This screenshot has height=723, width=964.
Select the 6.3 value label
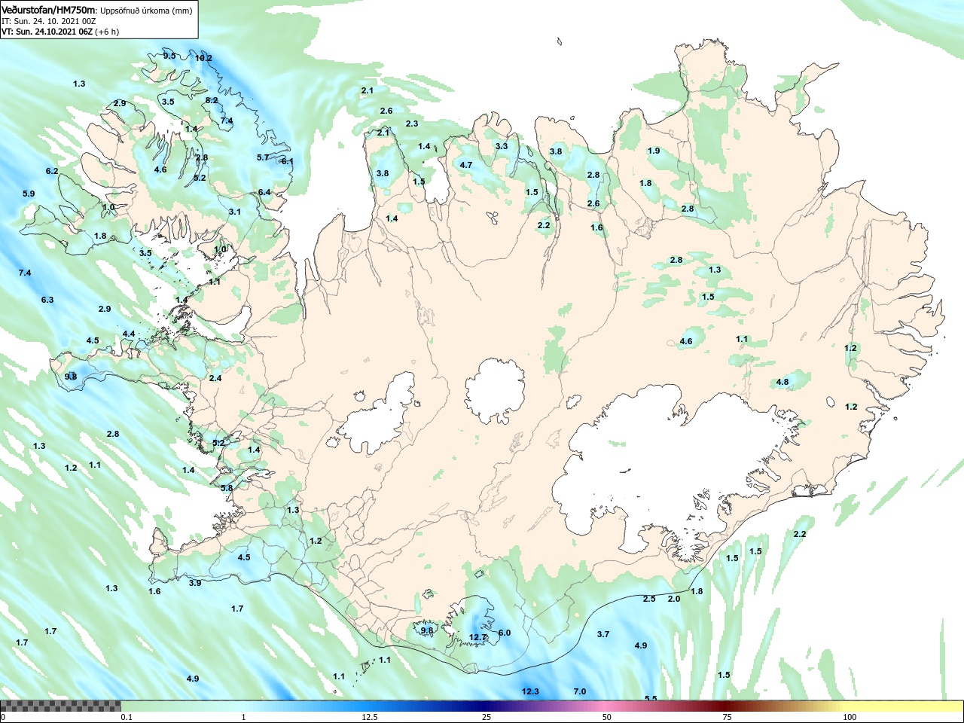tap(47, 300)
